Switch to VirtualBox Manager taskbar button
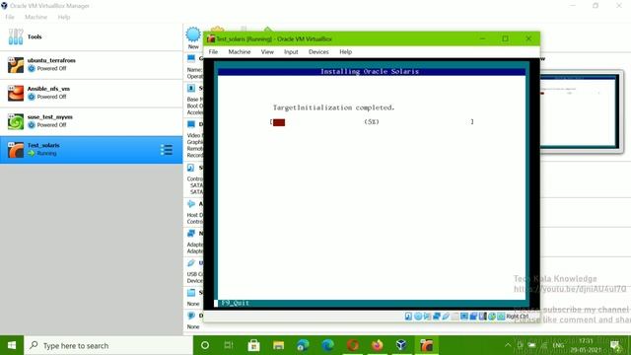The image size is (631, 355). [x=401, y=345]
